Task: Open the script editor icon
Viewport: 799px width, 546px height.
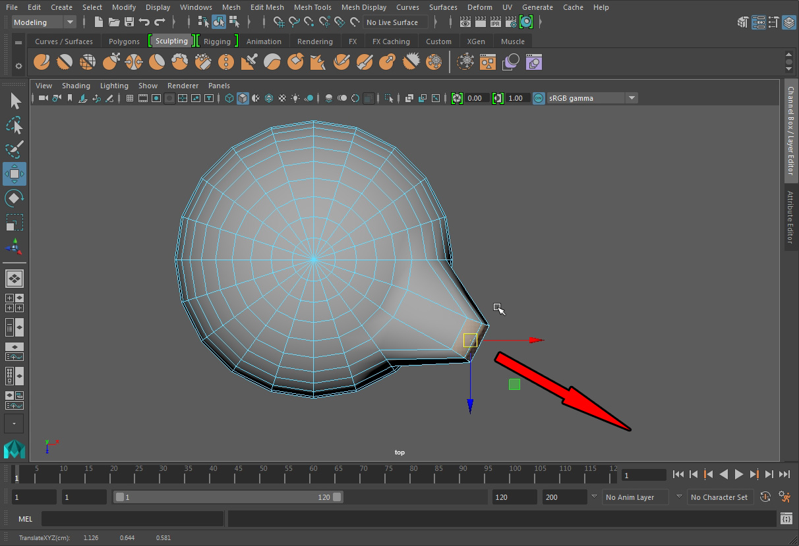Action: (786, 519)
